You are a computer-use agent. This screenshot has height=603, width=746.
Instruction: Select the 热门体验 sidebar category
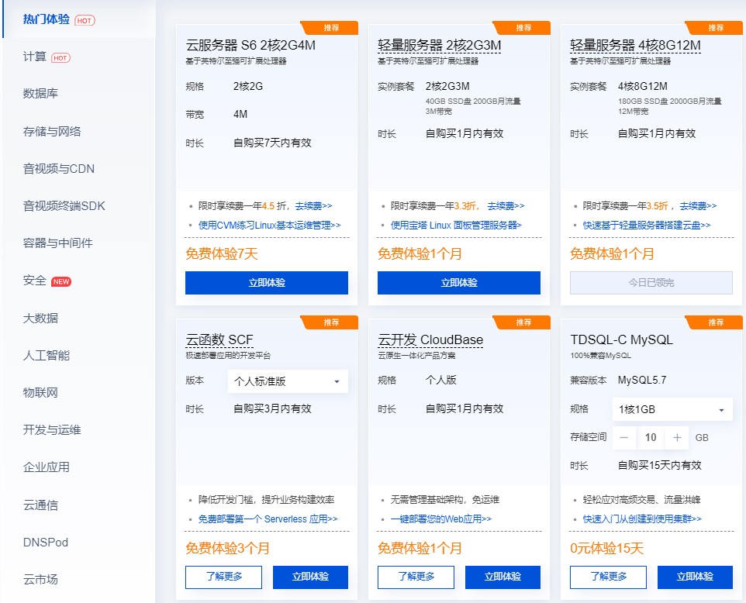click(47, 19)
